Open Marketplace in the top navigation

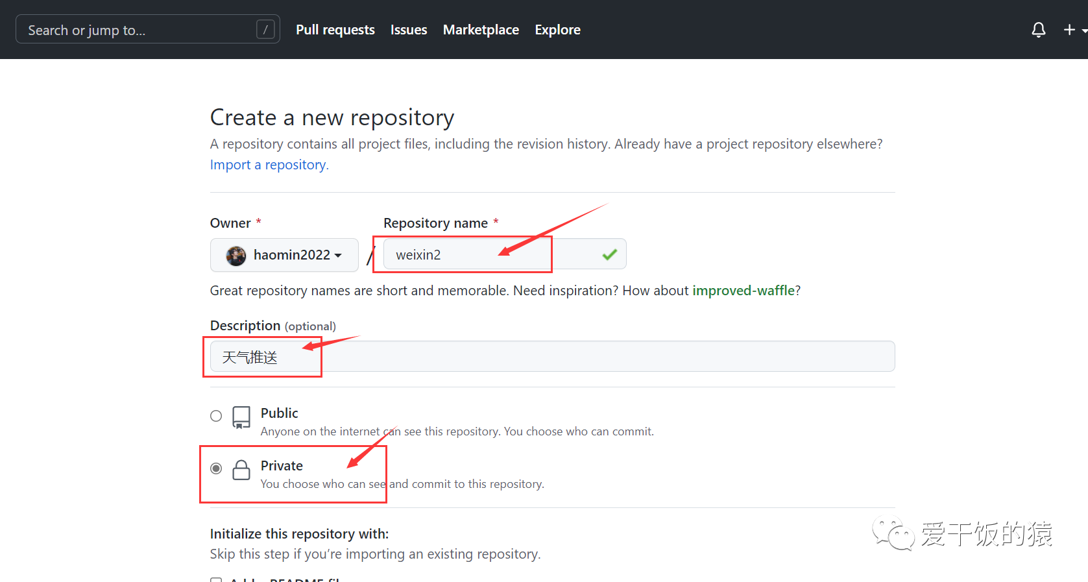tap(481, 30)
